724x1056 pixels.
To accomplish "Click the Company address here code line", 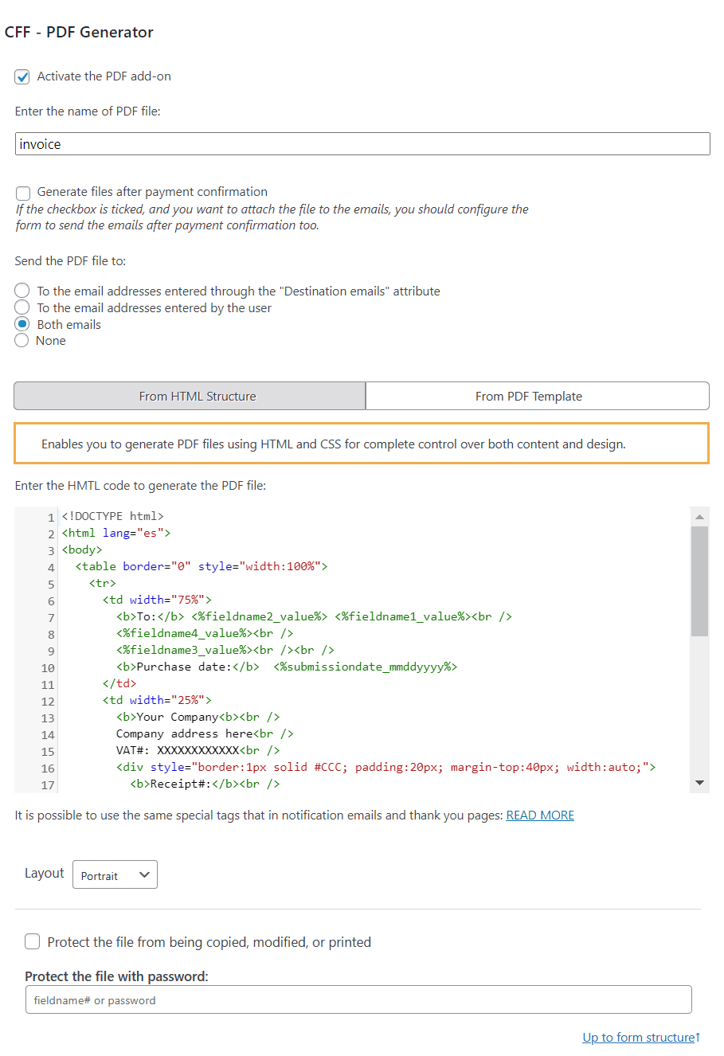I will (205, 733).
